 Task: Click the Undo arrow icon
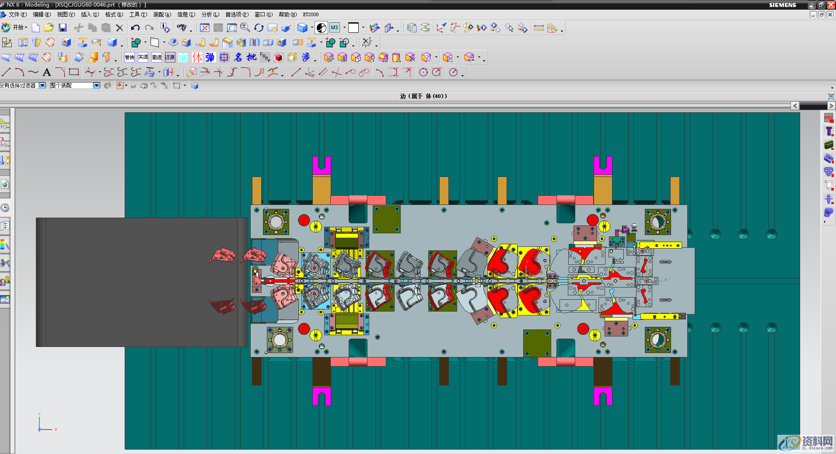[x=135, y=28]
